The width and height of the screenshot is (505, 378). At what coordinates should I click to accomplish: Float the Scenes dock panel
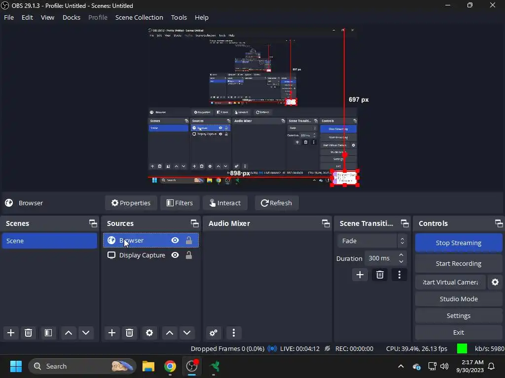[93, 223]
